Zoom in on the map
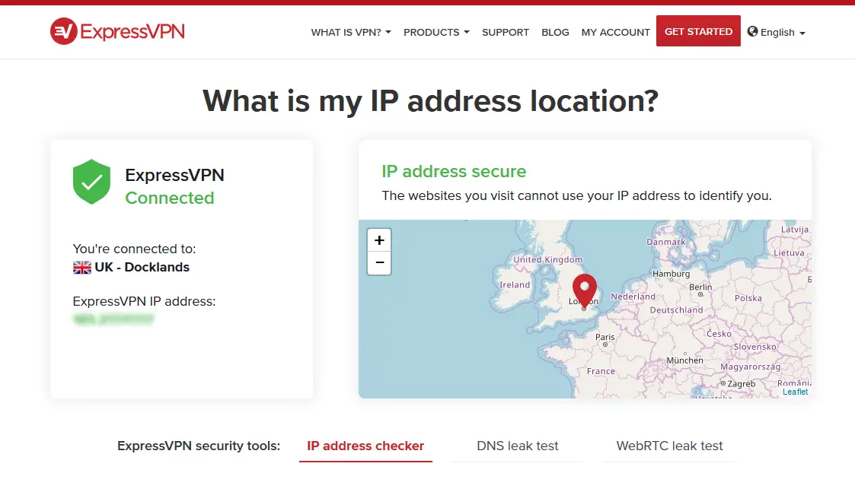The height and width of the screenshot is (492, 855). [x=379, y=240]
